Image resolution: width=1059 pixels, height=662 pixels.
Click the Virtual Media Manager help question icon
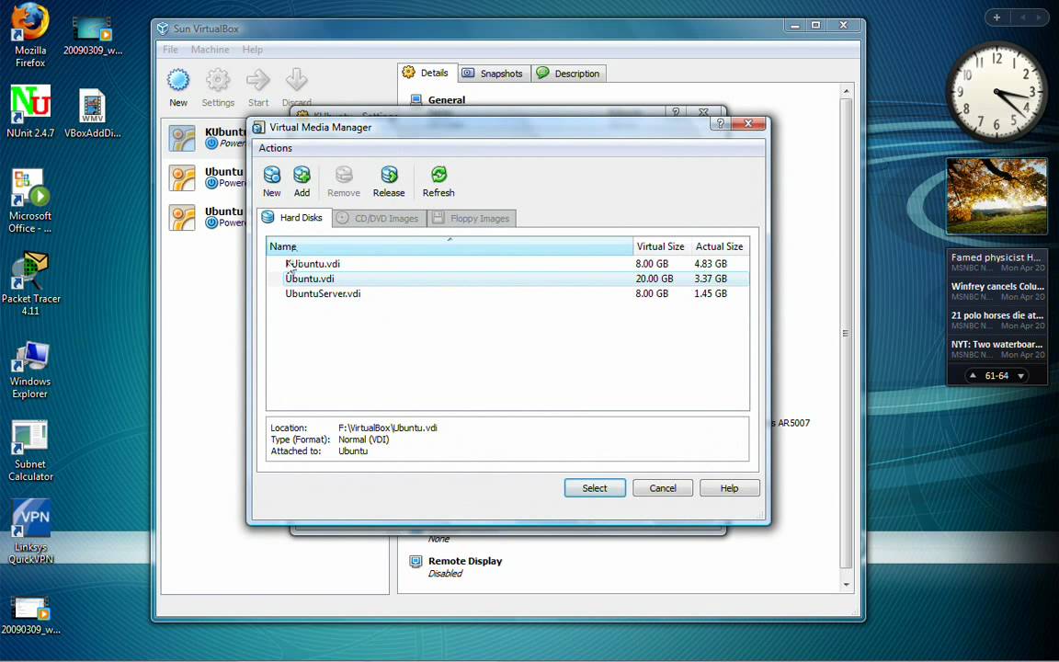[x=721, y=123]
